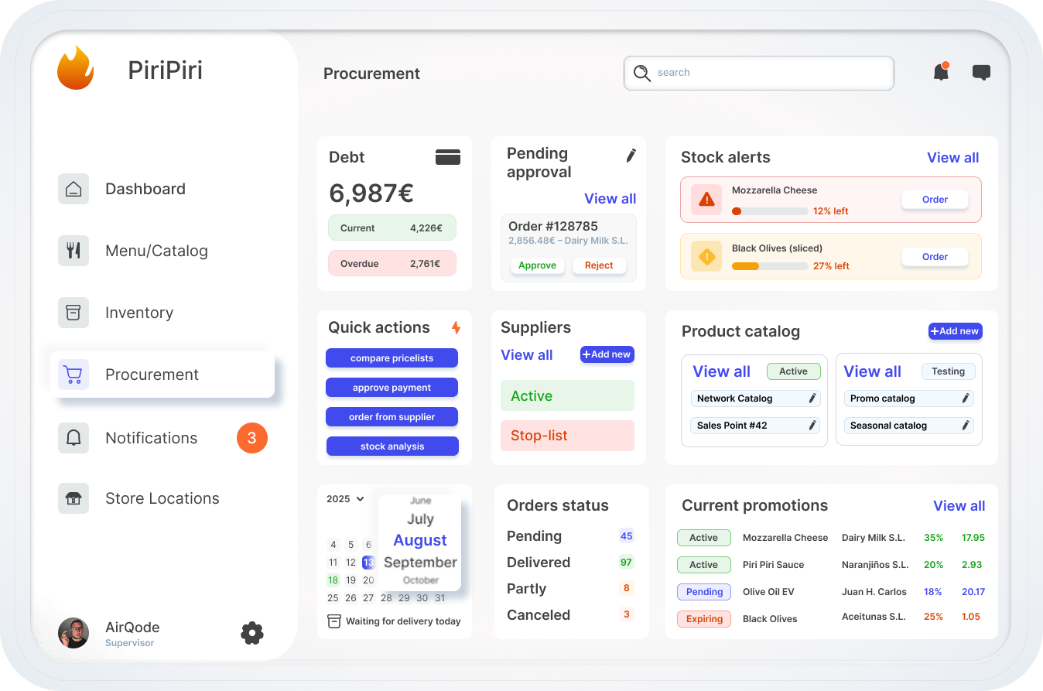
Task: Click the lightning bolt in Quick actions
Action: 456,327
